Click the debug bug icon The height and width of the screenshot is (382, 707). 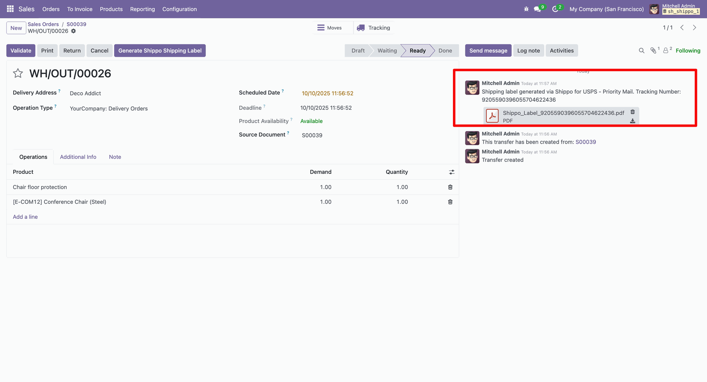(x=526, y=9)
